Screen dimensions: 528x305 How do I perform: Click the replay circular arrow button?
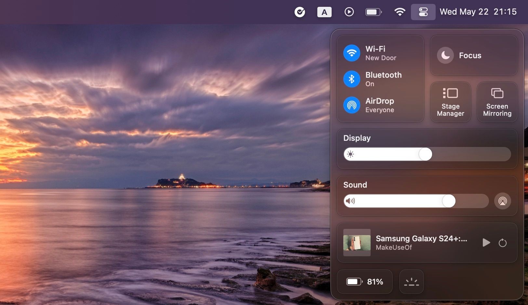click(x=503, y=243)
